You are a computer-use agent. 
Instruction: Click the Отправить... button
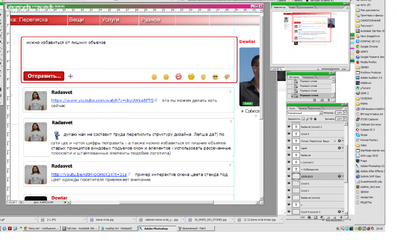44,76
